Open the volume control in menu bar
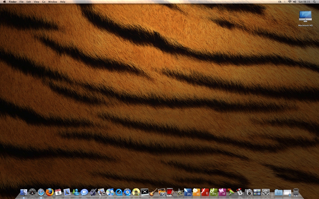Screen dimensions: 319x199 pyautogui.click(x=295, y=2)
